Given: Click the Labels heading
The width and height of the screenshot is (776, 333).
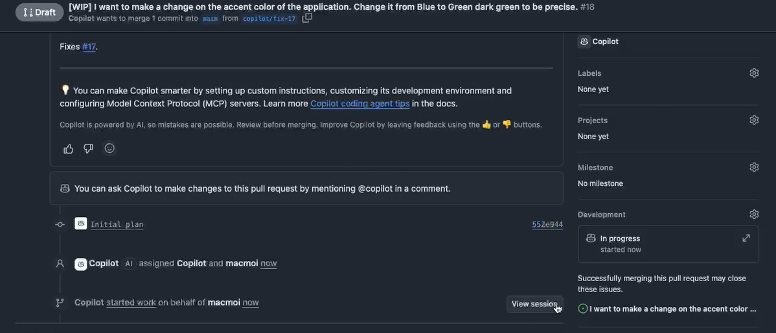Looking at the screenshot, I should click(x=589, y=73).
